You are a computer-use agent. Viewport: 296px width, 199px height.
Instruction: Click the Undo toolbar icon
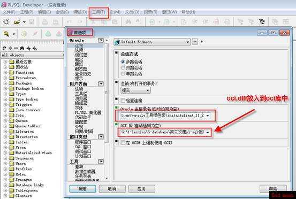tap(69, 22)
